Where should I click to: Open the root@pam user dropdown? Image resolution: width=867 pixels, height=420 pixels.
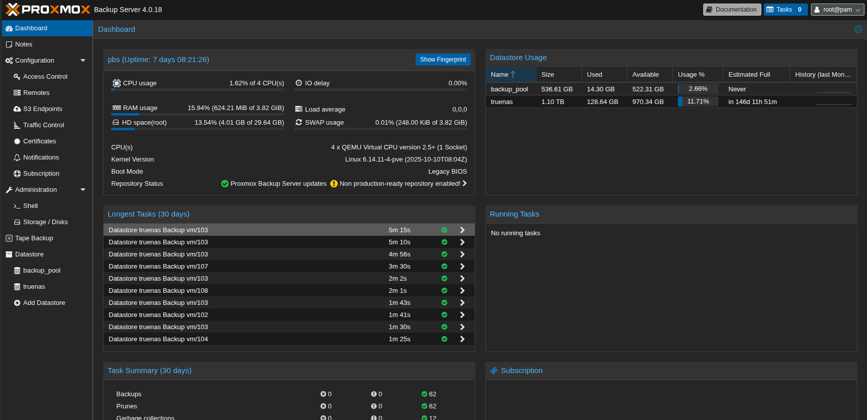(837, 10)
